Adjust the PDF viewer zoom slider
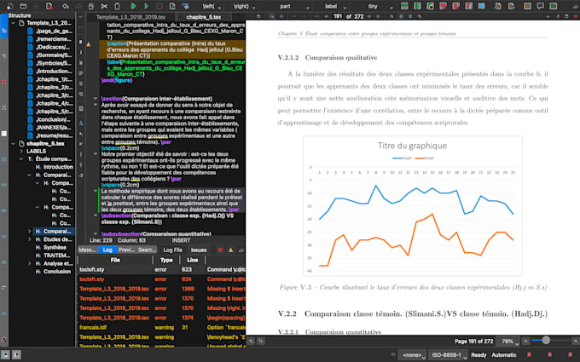Image resolution: width=580 pixels, height=362 pixels. click(546, 340)
